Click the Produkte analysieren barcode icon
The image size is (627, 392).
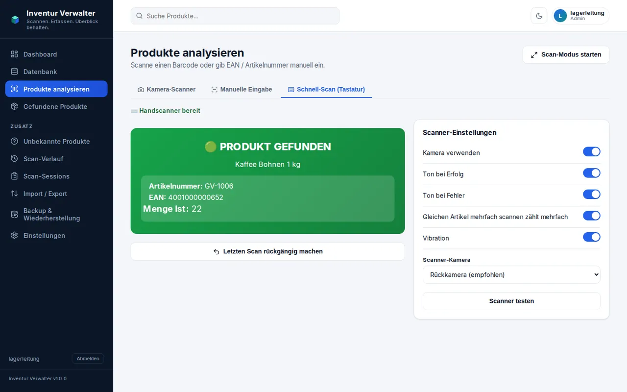click(14, 89)
